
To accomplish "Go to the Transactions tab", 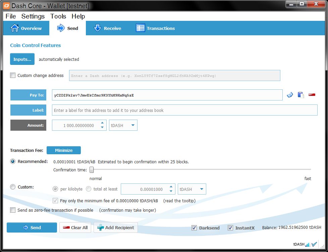I will pos(155,28).
